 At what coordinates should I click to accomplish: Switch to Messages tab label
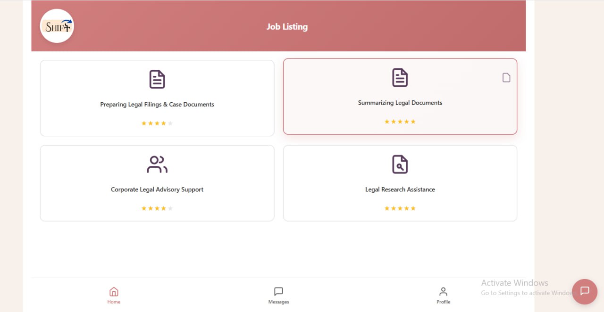coord(278,302)
